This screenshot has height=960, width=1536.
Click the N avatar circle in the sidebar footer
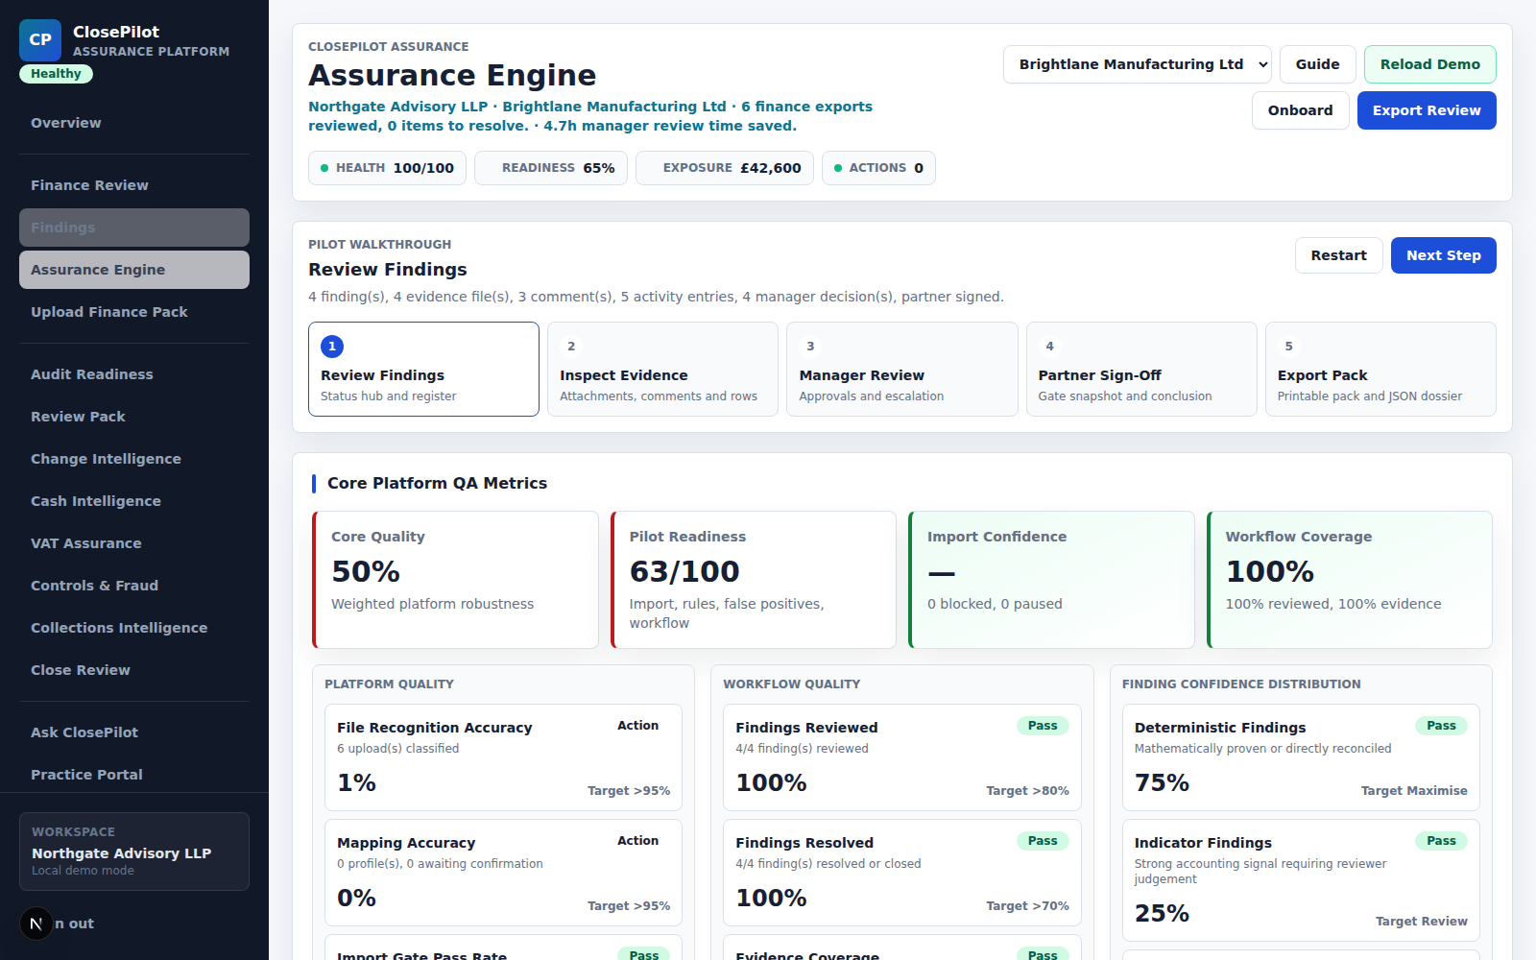click(x=36, y=924)
